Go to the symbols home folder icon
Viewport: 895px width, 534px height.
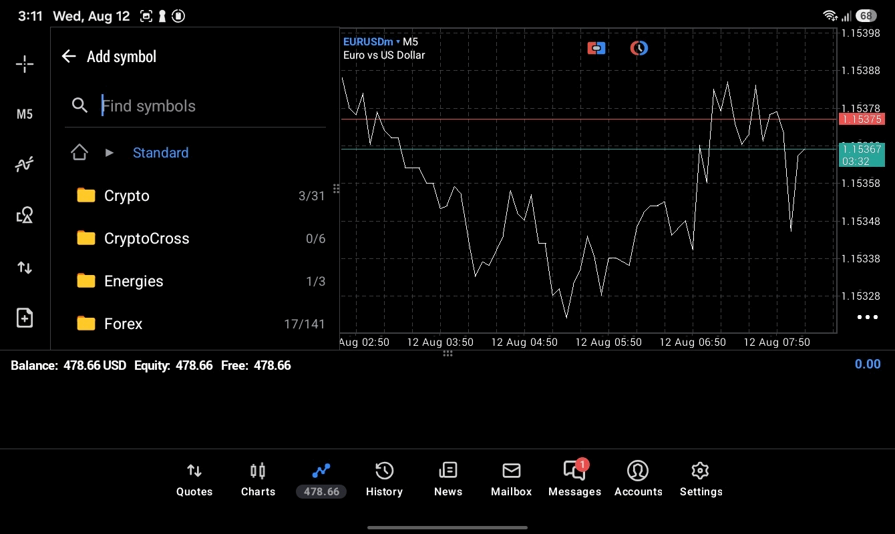79,152
